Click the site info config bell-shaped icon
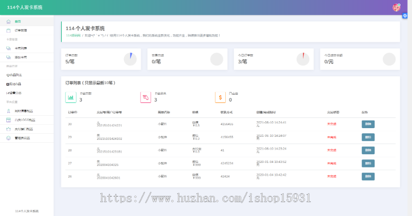The width and height of the screenshot is (412, 216). point(8,111)
